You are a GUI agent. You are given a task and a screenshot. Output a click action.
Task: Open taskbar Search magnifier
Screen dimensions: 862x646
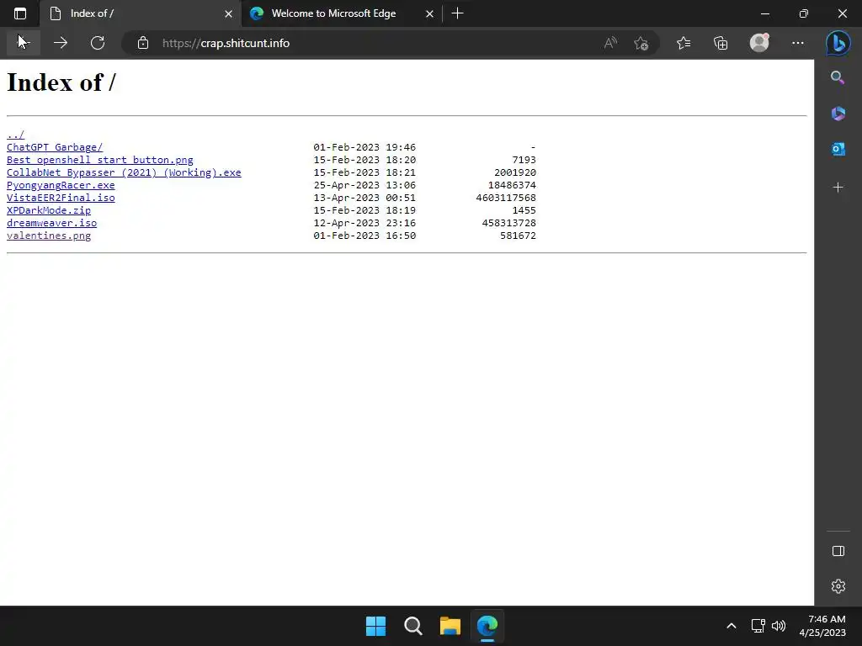412,626
